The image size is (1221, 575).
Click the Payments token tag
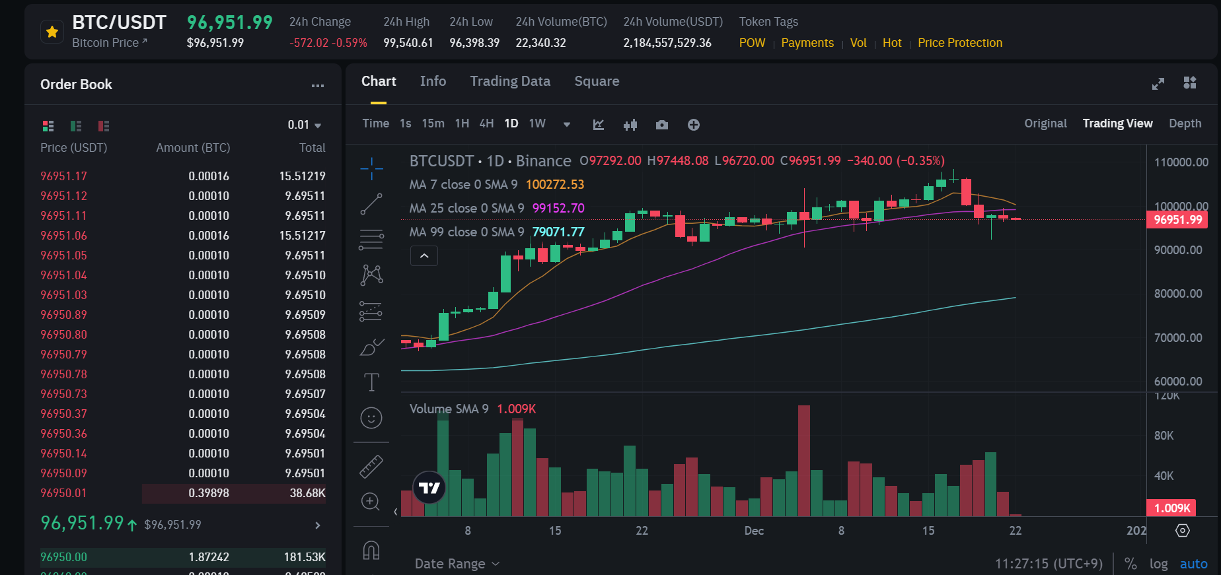click(x=807, y=43)
